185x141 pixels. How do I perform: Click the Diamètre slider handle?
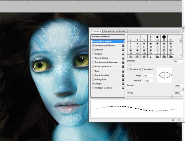tap(129, 65)
